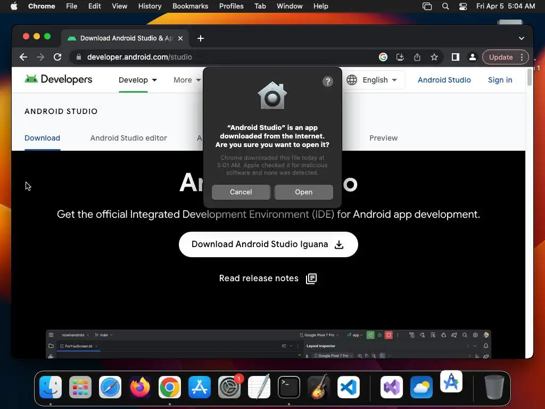Open System Settings from the Dock
The height and width of the screenshot is (409, 545).
(229, 387)
